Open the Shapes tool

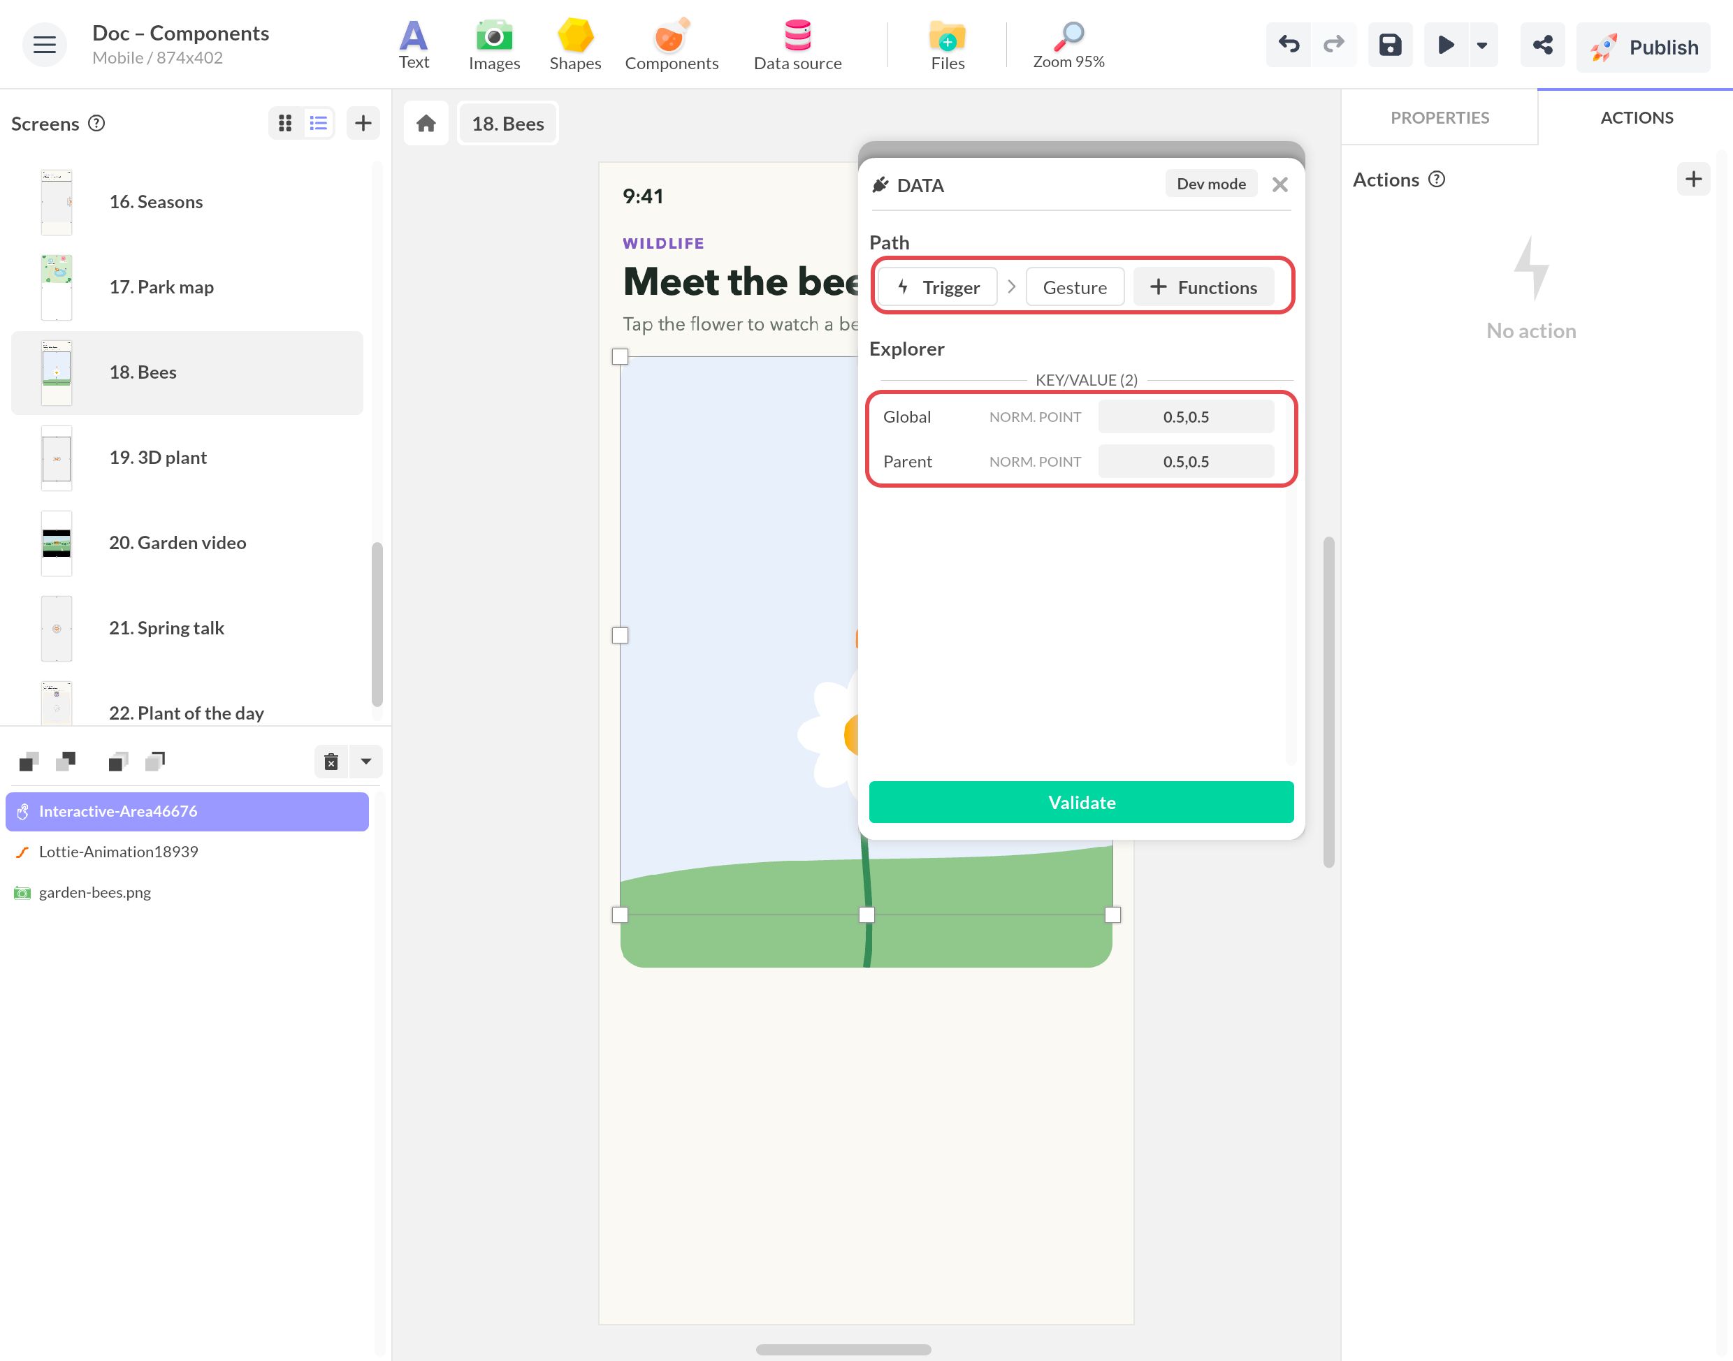pyautogui.click(x=574, y=45)
